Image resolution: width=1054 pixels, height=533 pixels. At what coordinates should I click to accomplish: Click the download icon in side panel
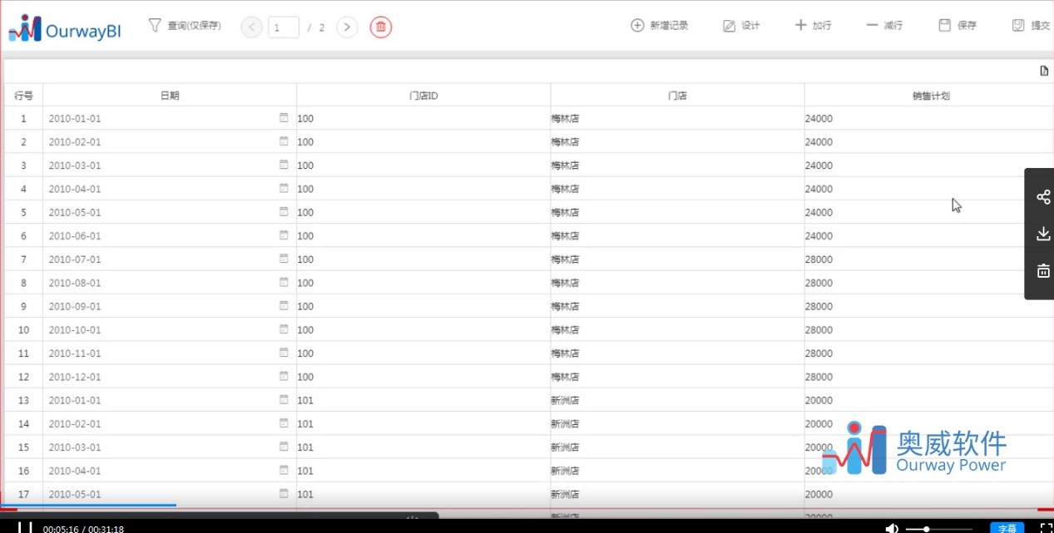[x=1043, y=234]
